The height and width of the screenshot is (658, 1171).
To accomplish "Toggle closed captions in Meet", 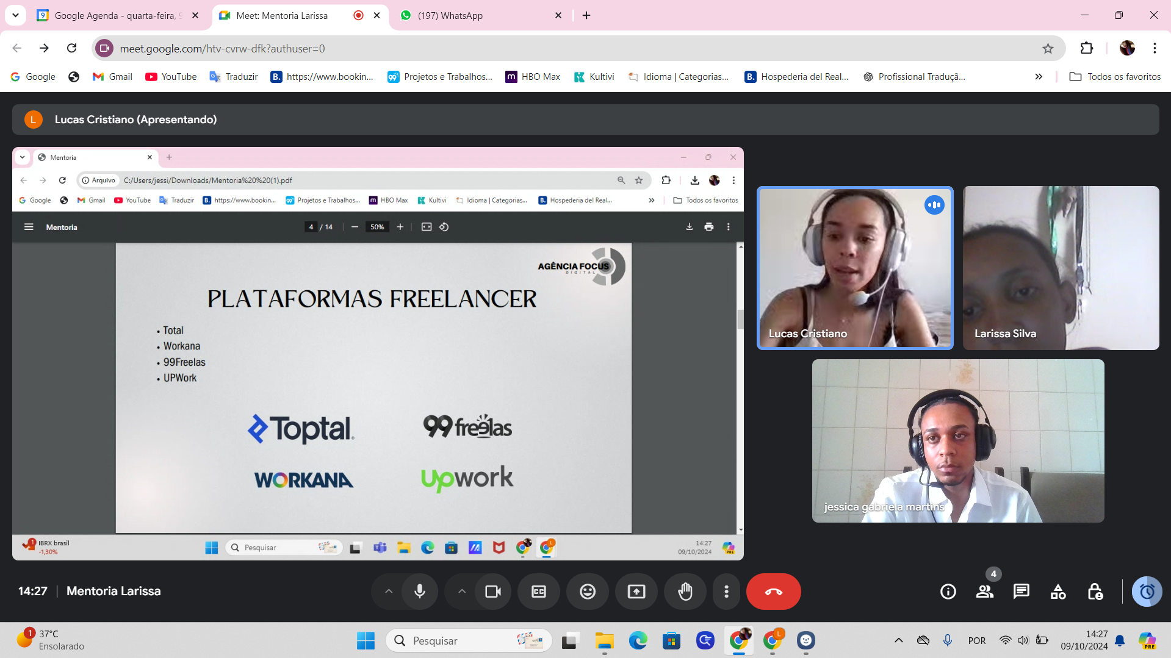I will pyautogui.click(x=539, y=592).
